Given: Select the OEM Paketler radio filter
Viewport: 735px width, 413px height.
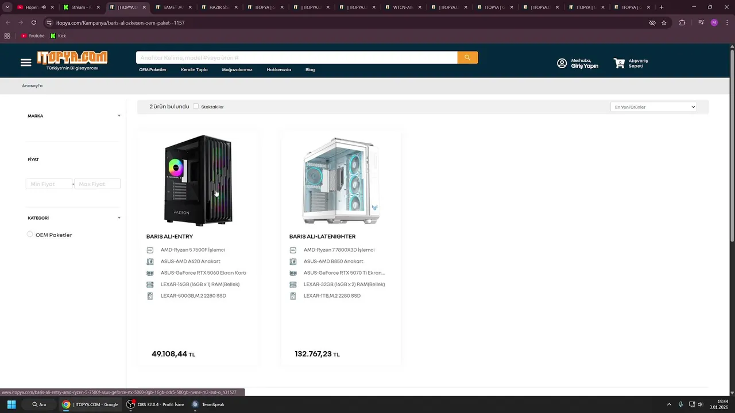Looking at the screenshot, I should pyautogui.click(x=30, y=234).
